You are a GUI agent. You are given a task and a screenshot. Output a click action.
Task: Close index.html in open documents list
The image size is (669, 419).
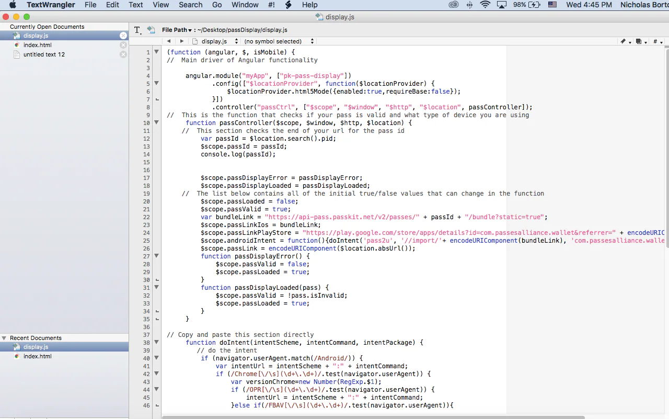point(123,45)
